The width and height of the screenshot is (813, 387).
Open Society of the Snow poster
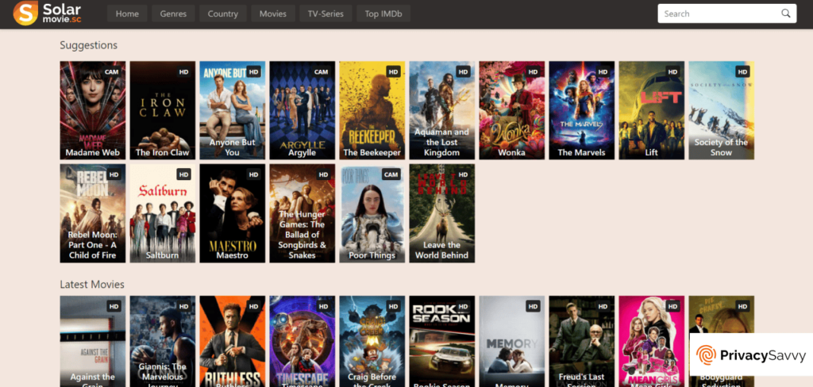click(721, 110)
